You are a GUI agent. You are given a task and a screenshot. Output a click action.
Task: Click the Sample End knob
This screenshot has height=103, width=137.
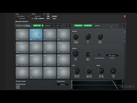88,54
